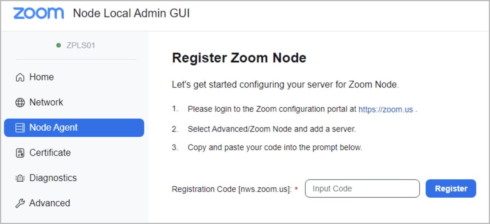Screen dimensions: 490x224
Task: Click the Network globe icon
Action: point(20,102)
